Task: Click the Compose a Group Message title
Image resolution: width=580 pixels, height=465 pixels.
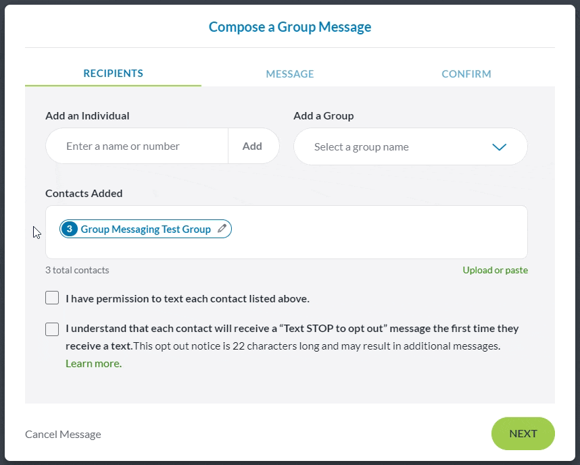Action: tap(289, 27)
